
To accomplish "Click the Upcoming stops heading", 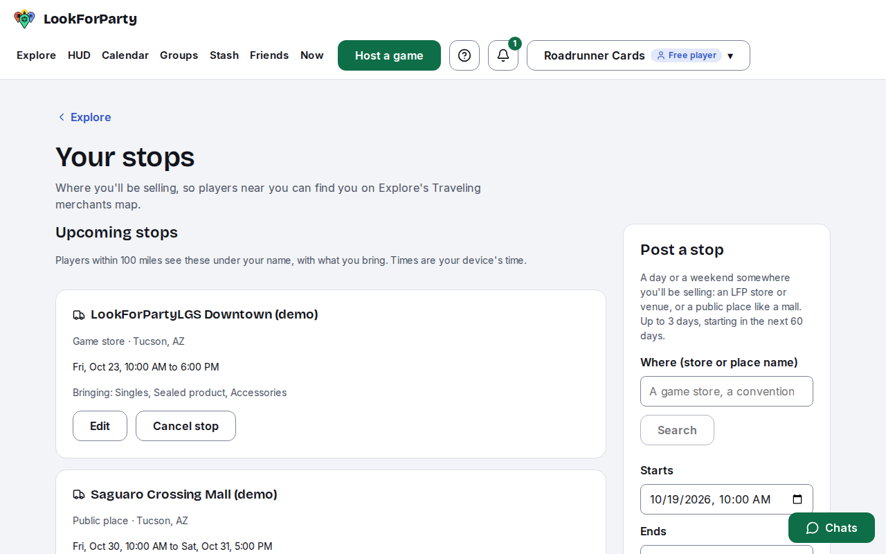I will tap(116, 233).
